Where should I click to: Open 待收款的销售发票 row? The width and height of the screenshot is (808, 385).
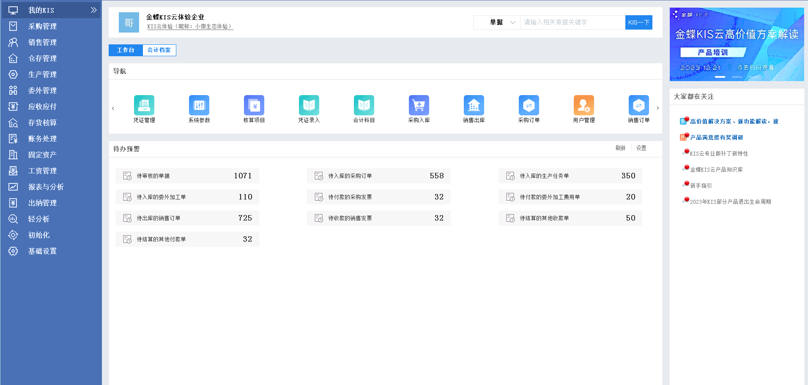(x=379, y=218)
